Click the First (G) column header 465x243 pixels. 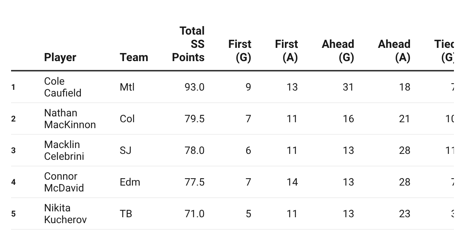pos(240,51)
